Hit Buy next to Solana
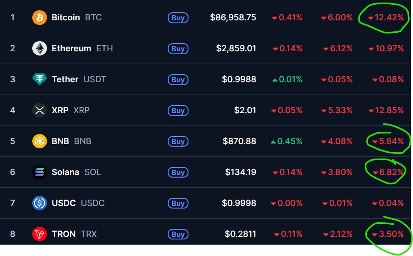This screenshot has width=413, height=256. pyautogui.click(x=178, y=173)
